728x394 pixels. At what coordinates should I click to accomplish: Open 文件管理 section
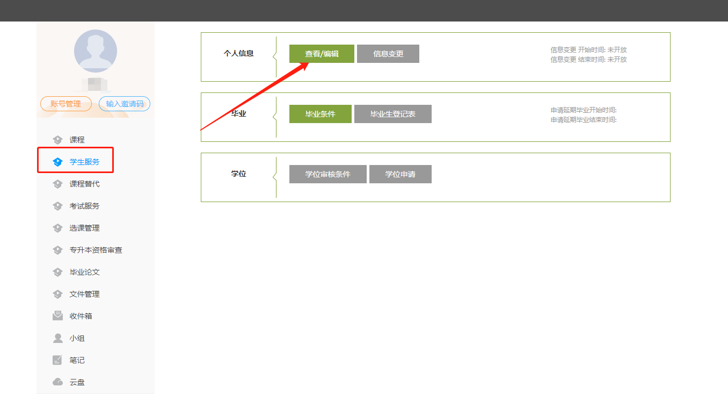pos(84,294)
